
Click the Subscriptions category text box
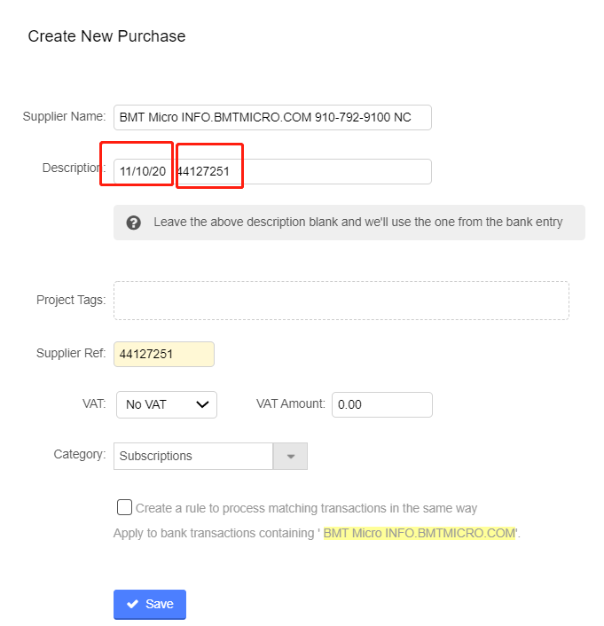[x=193, y=456]
